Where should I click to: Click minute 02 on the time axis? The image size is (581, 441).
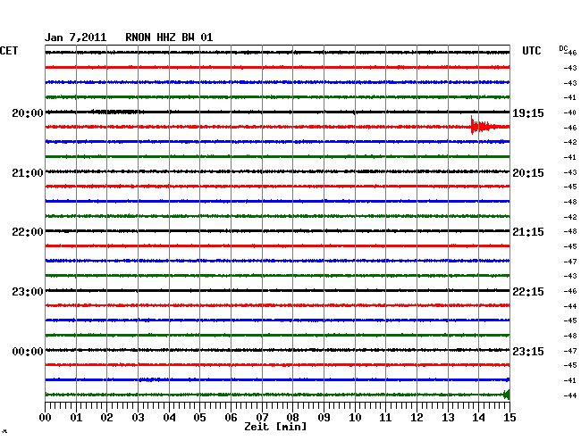click(106, 417)
